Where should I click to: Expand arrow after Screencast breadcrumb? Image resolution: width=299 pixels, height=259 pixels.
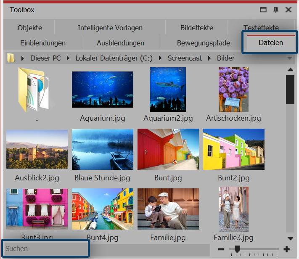point(209,58)
